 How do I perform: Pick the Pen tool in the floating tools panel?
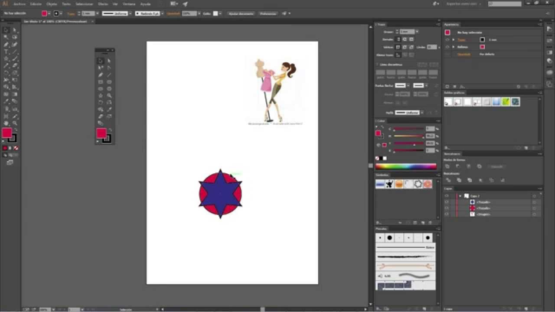[101, 75]
